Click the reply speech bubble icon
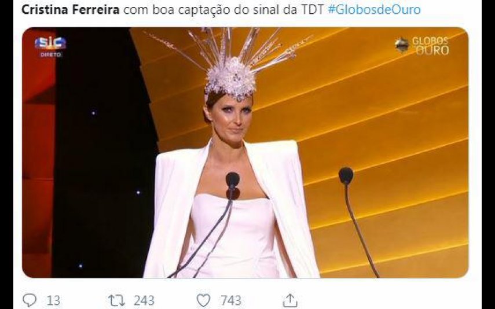The width and height of the screenshot is (495, 309). [30, 300]
